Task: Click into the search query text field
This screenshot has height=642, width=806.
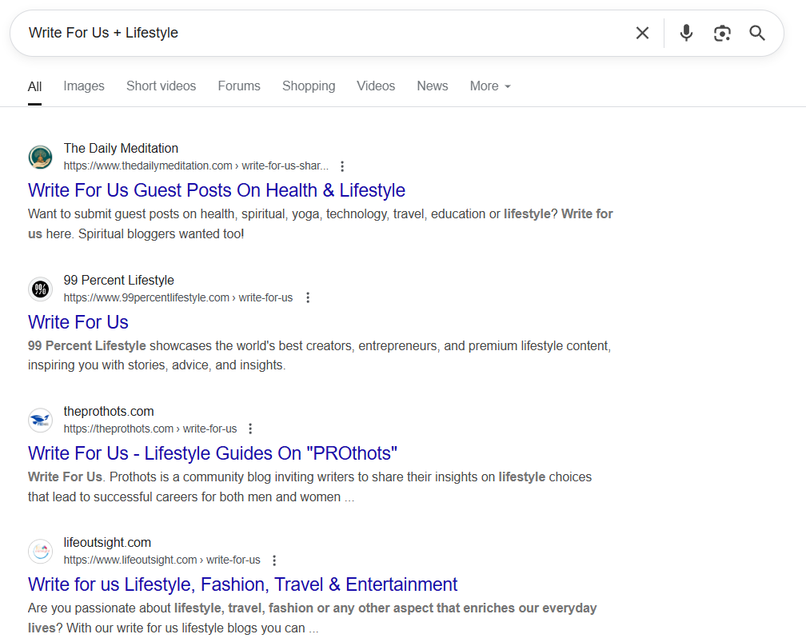Action: [x=320, y=33]
